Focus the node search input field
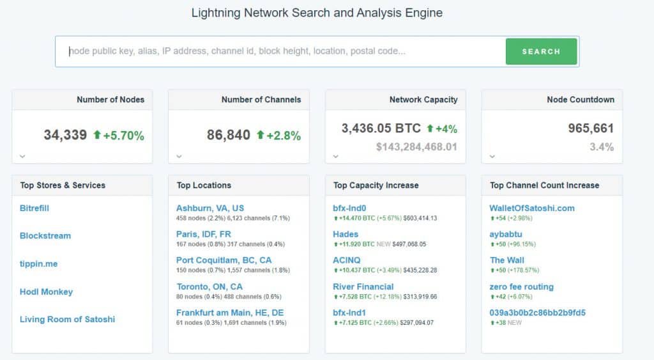 (x=281, y=52)
